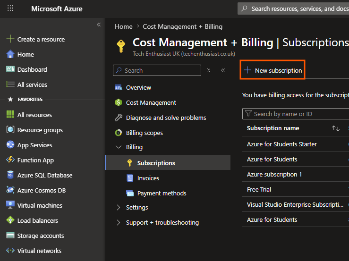The image size is (349, 261).
Task: Click Microsoft Azure portal title
Action: [57, 8]
